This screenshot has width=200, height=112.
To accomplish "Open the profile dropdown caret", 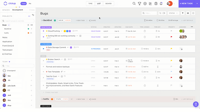I will (x=174, y=4).
